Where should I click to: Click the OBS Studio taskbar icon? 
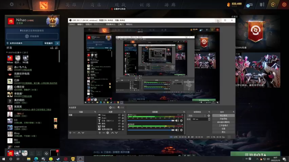coord(80,159)
